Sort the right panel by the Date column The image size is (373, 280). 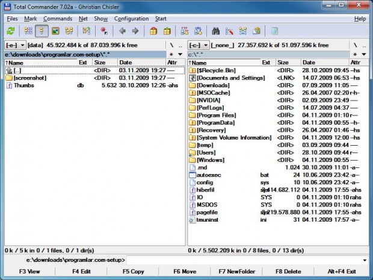point(325,63)
